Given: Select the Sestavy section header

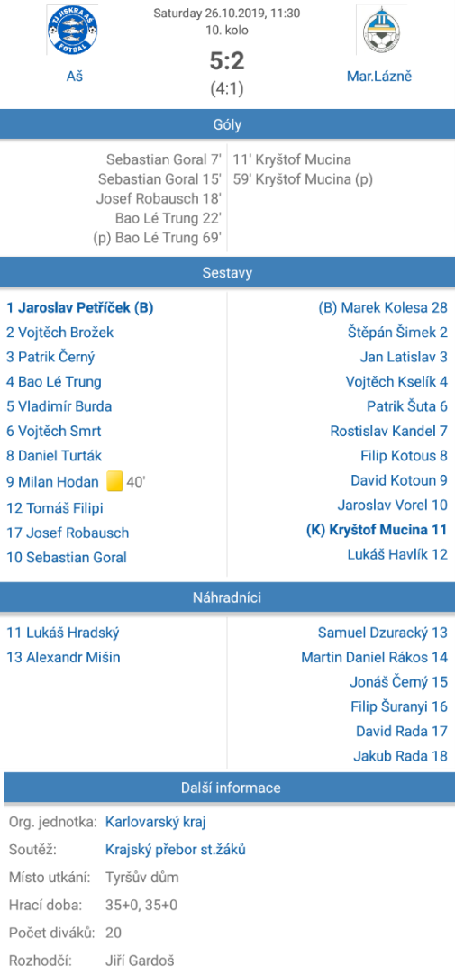Looking at the screenshot, I should click(x=227, y=272).
